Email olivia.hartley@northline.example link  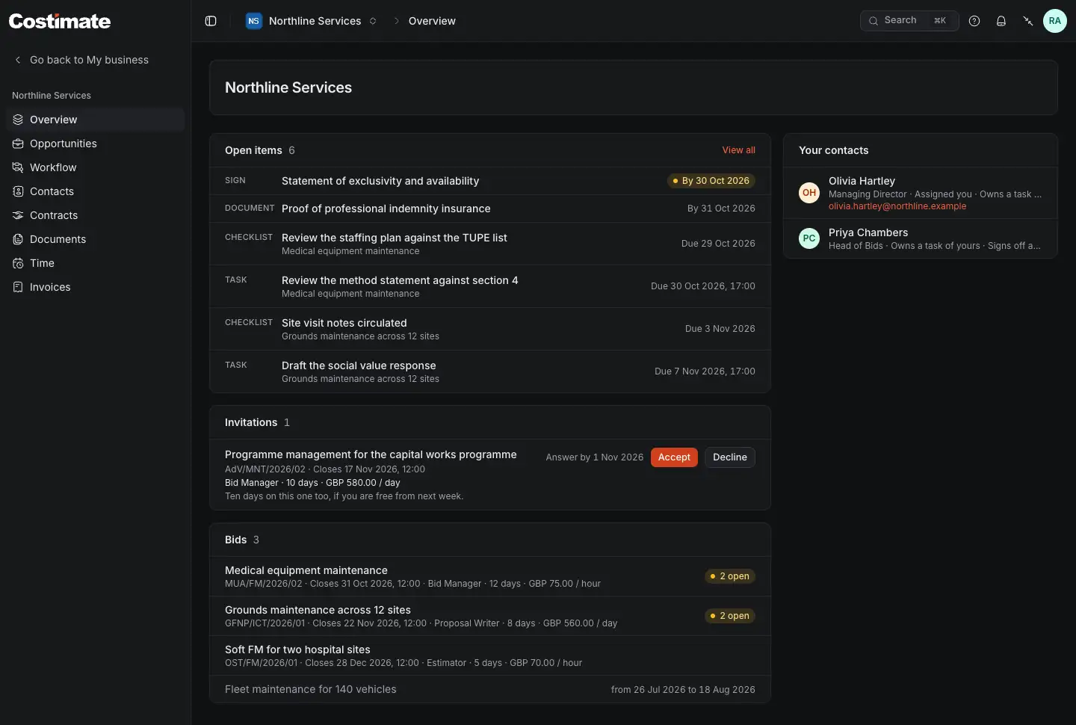[x=897, y=206]
